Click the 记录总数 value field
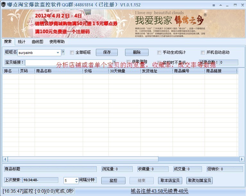 click(x=229, y=62)
